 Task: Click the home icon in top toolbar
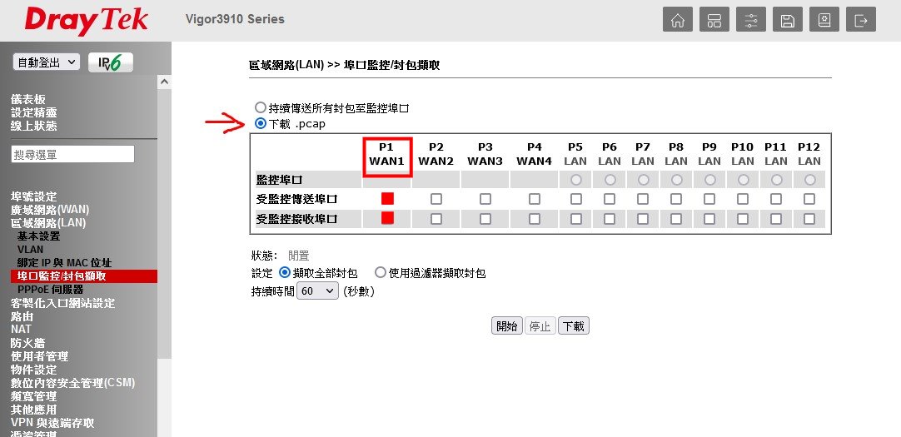(678, 20)
